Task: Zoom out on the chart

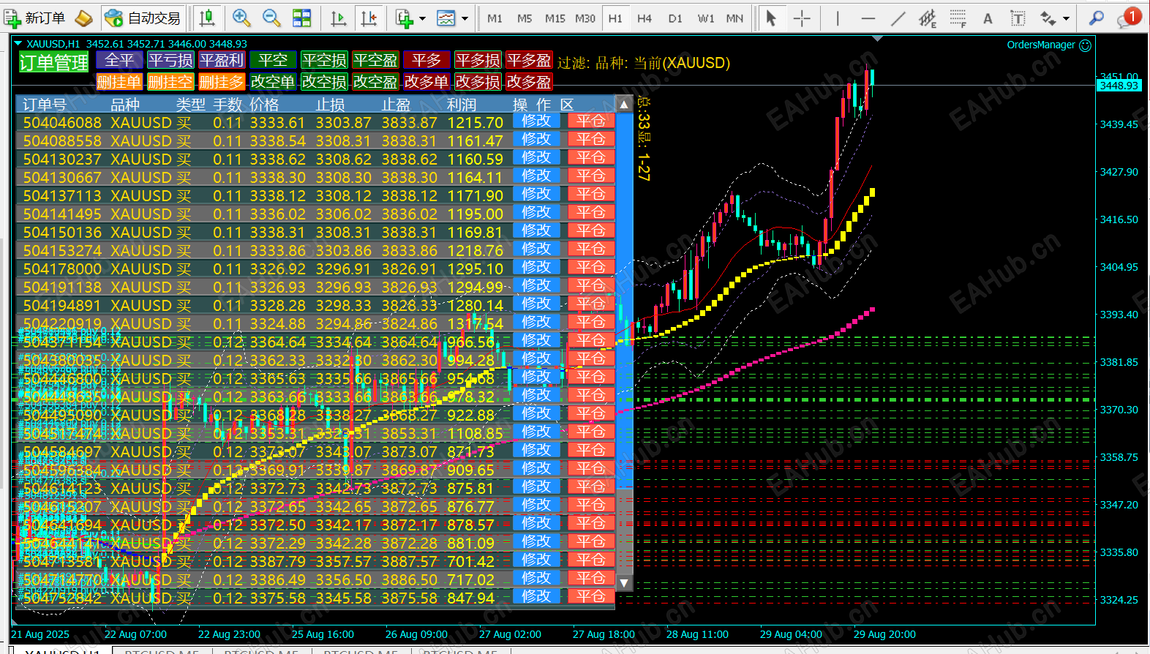Action: 271,18
